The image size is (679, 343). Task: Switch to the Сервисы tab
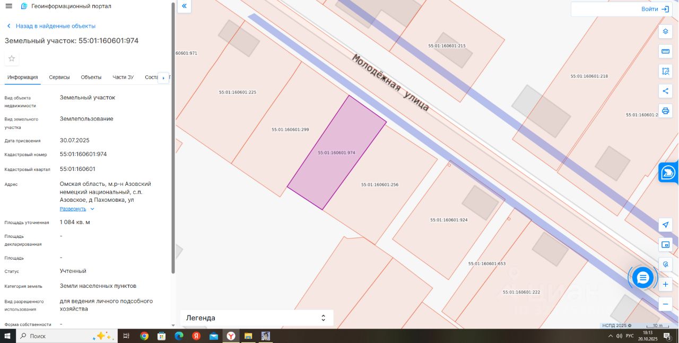click(59, 77)
